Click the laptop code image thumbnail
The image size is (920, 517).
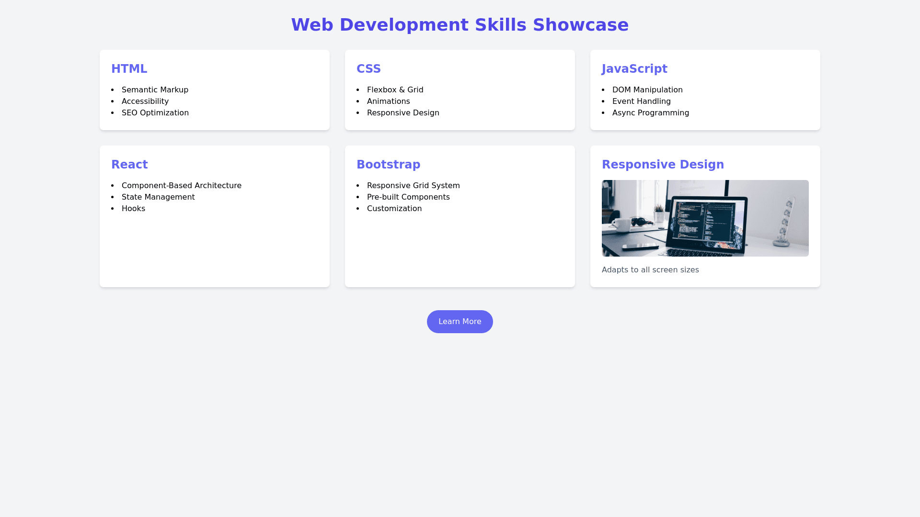click(x=705, y=218)
